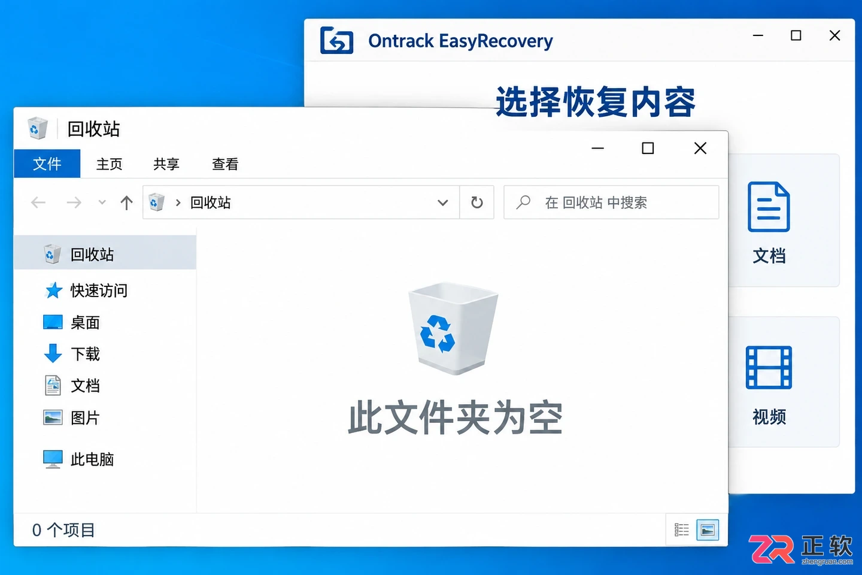Select the 文档 document recovery icon
Image resolution: width=862 pixels, height=575 pixels.
point(769,207)
